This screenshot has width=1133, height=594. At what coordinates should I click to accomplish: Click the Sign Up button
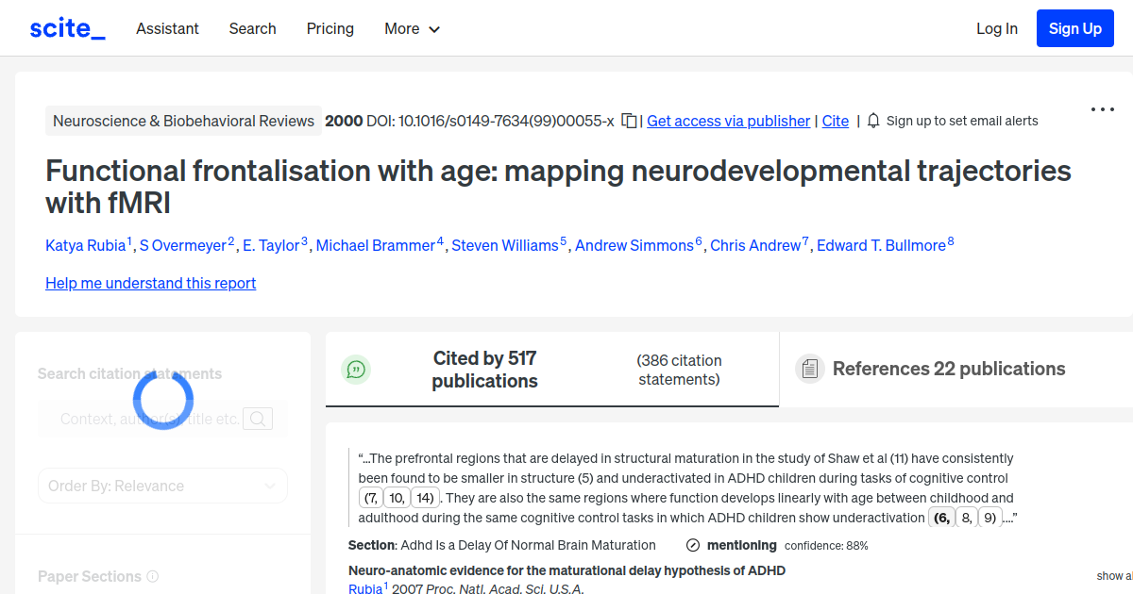(1074, 28)
